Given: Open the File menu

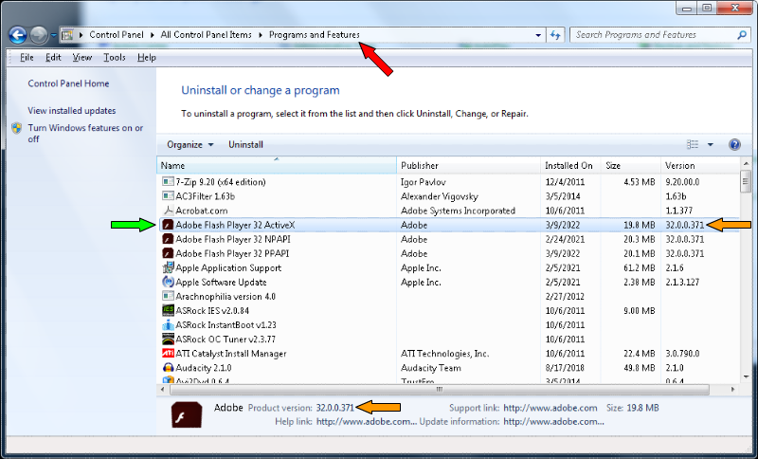Looking at the screenshot, I should 27,58.
